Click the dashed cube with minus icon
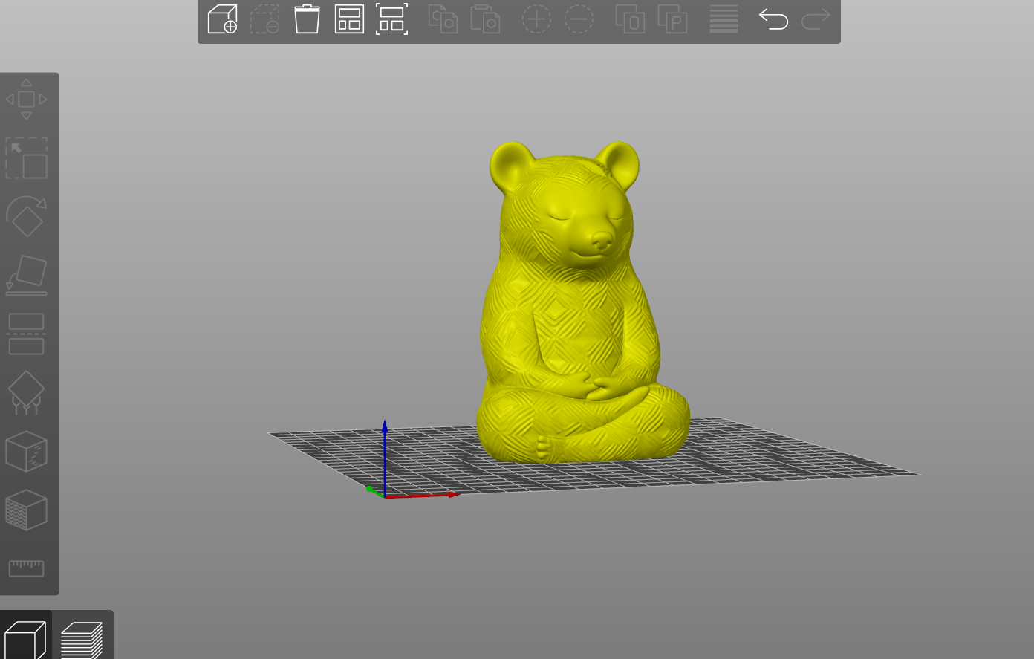Image resolution: width=1034 pixels, height=659 pixels. 264,19
